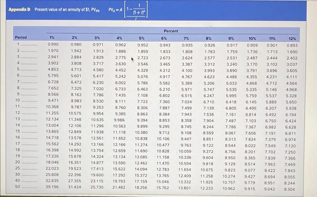Click the value 4.329 in period 5
The height and width of the screenshot is (197, 317).
click(143, 70)
